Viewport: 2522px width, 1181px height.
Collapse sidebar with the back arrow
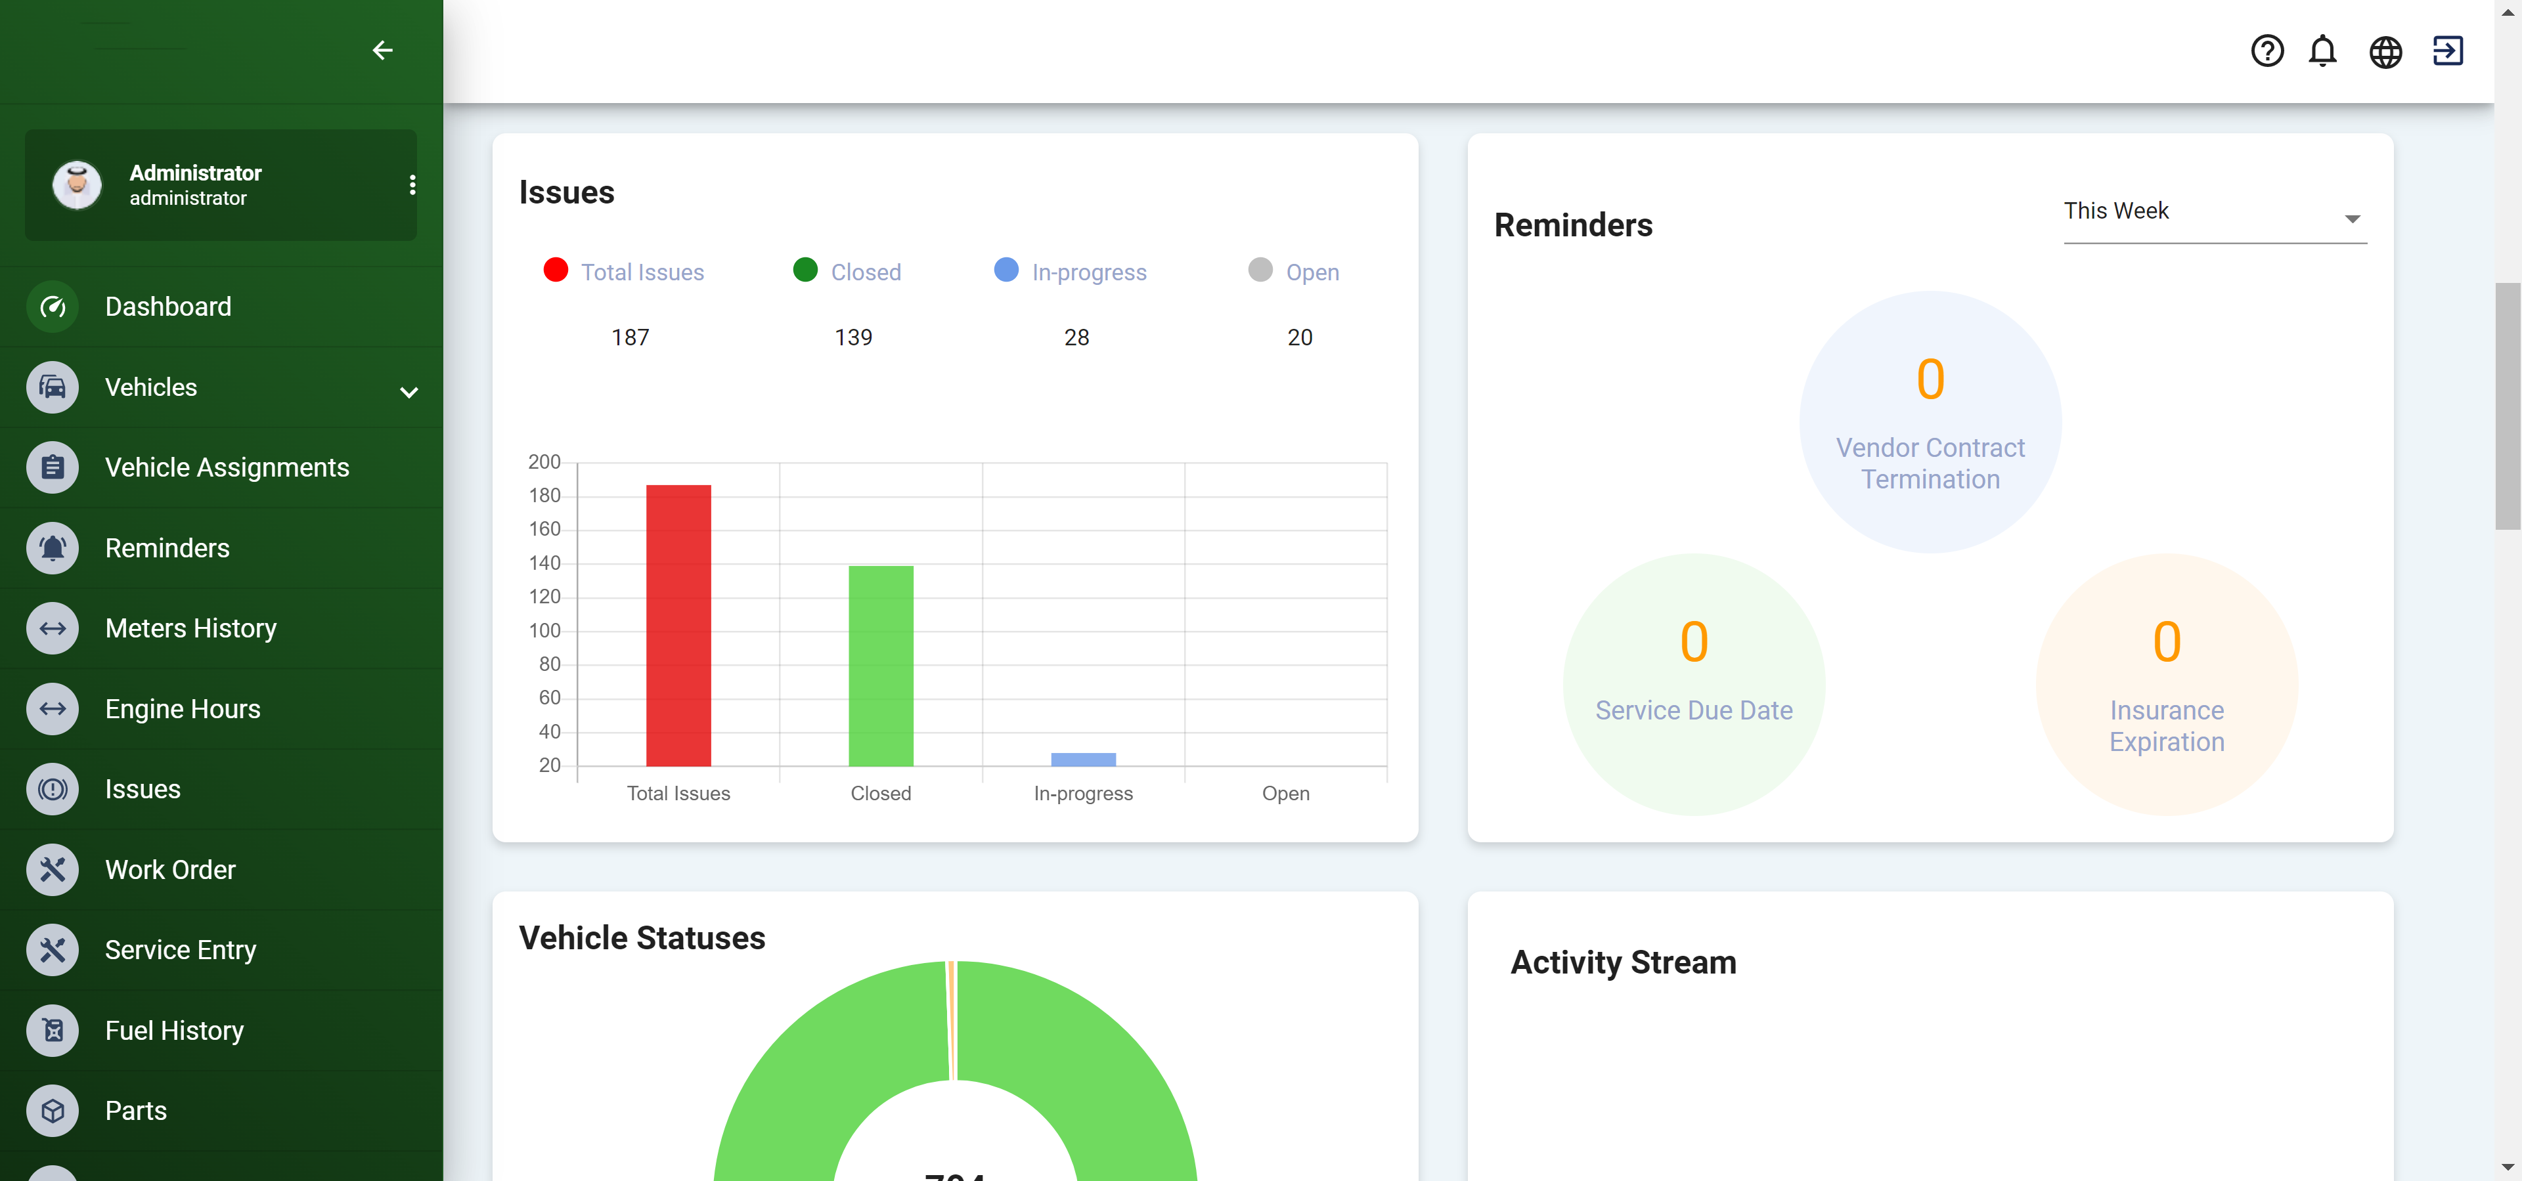(x=383, y=50)
